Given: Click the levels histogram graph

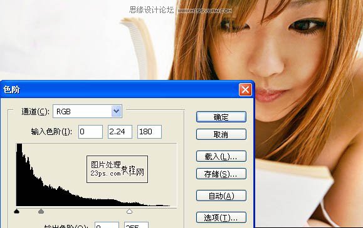Looking at the screenshot, I should point(97,175).
